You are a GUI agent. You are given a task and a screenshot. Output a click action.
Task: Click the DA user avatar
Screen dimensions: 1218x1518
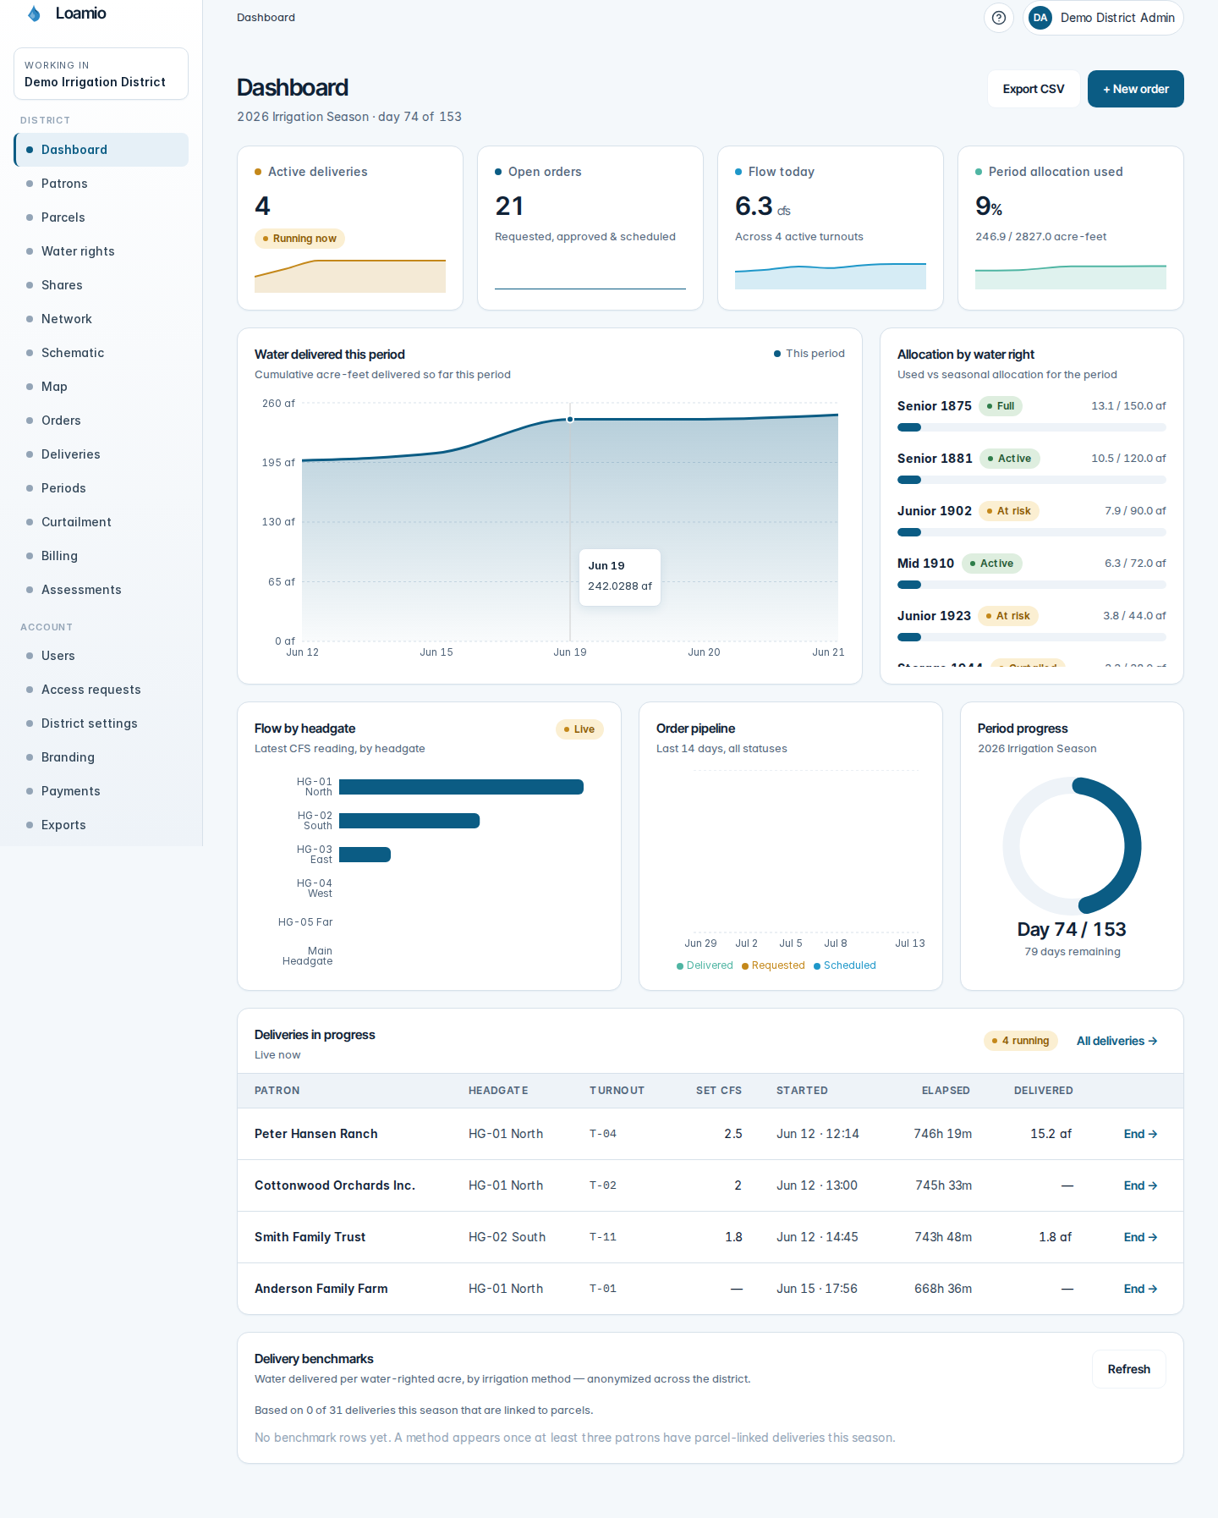point(1040,18)
